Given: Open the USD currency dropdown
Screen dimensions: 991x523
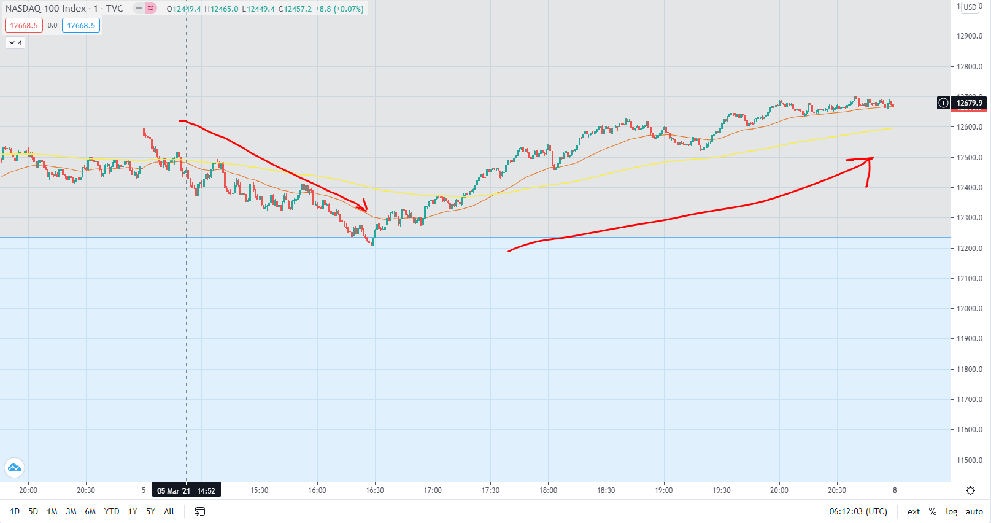Looking at the screenshot, I should tap(970, 7).
